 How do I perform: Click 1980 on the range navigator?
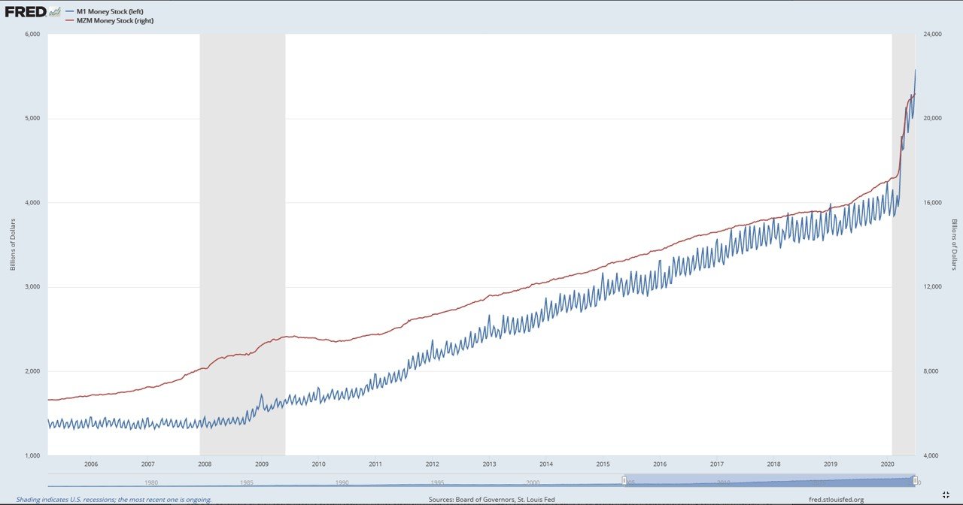pos(150,482)
